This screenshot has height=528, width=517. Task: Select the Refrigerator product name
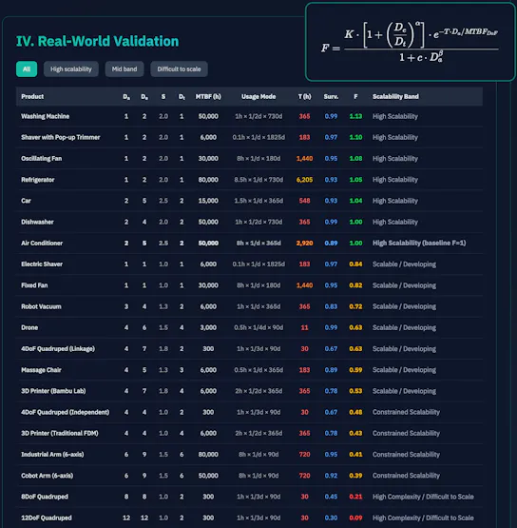pos(38,180)
